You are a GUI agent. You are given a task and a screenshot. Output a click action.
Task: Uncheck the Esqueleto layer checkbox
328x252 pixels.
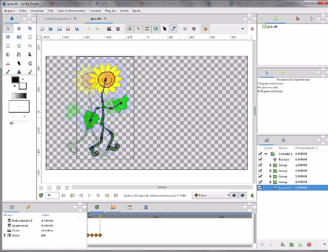pos(260,187)
